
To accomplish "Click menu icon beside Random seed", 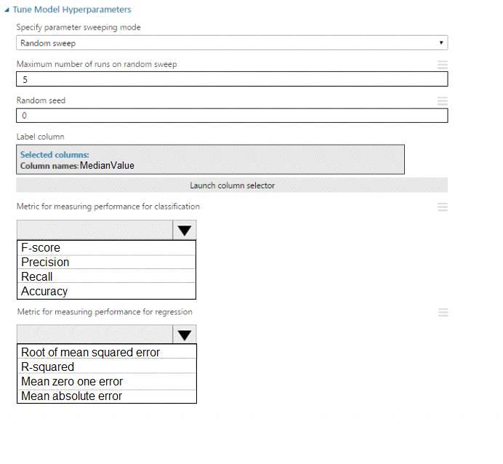I will tap(443, 101).
